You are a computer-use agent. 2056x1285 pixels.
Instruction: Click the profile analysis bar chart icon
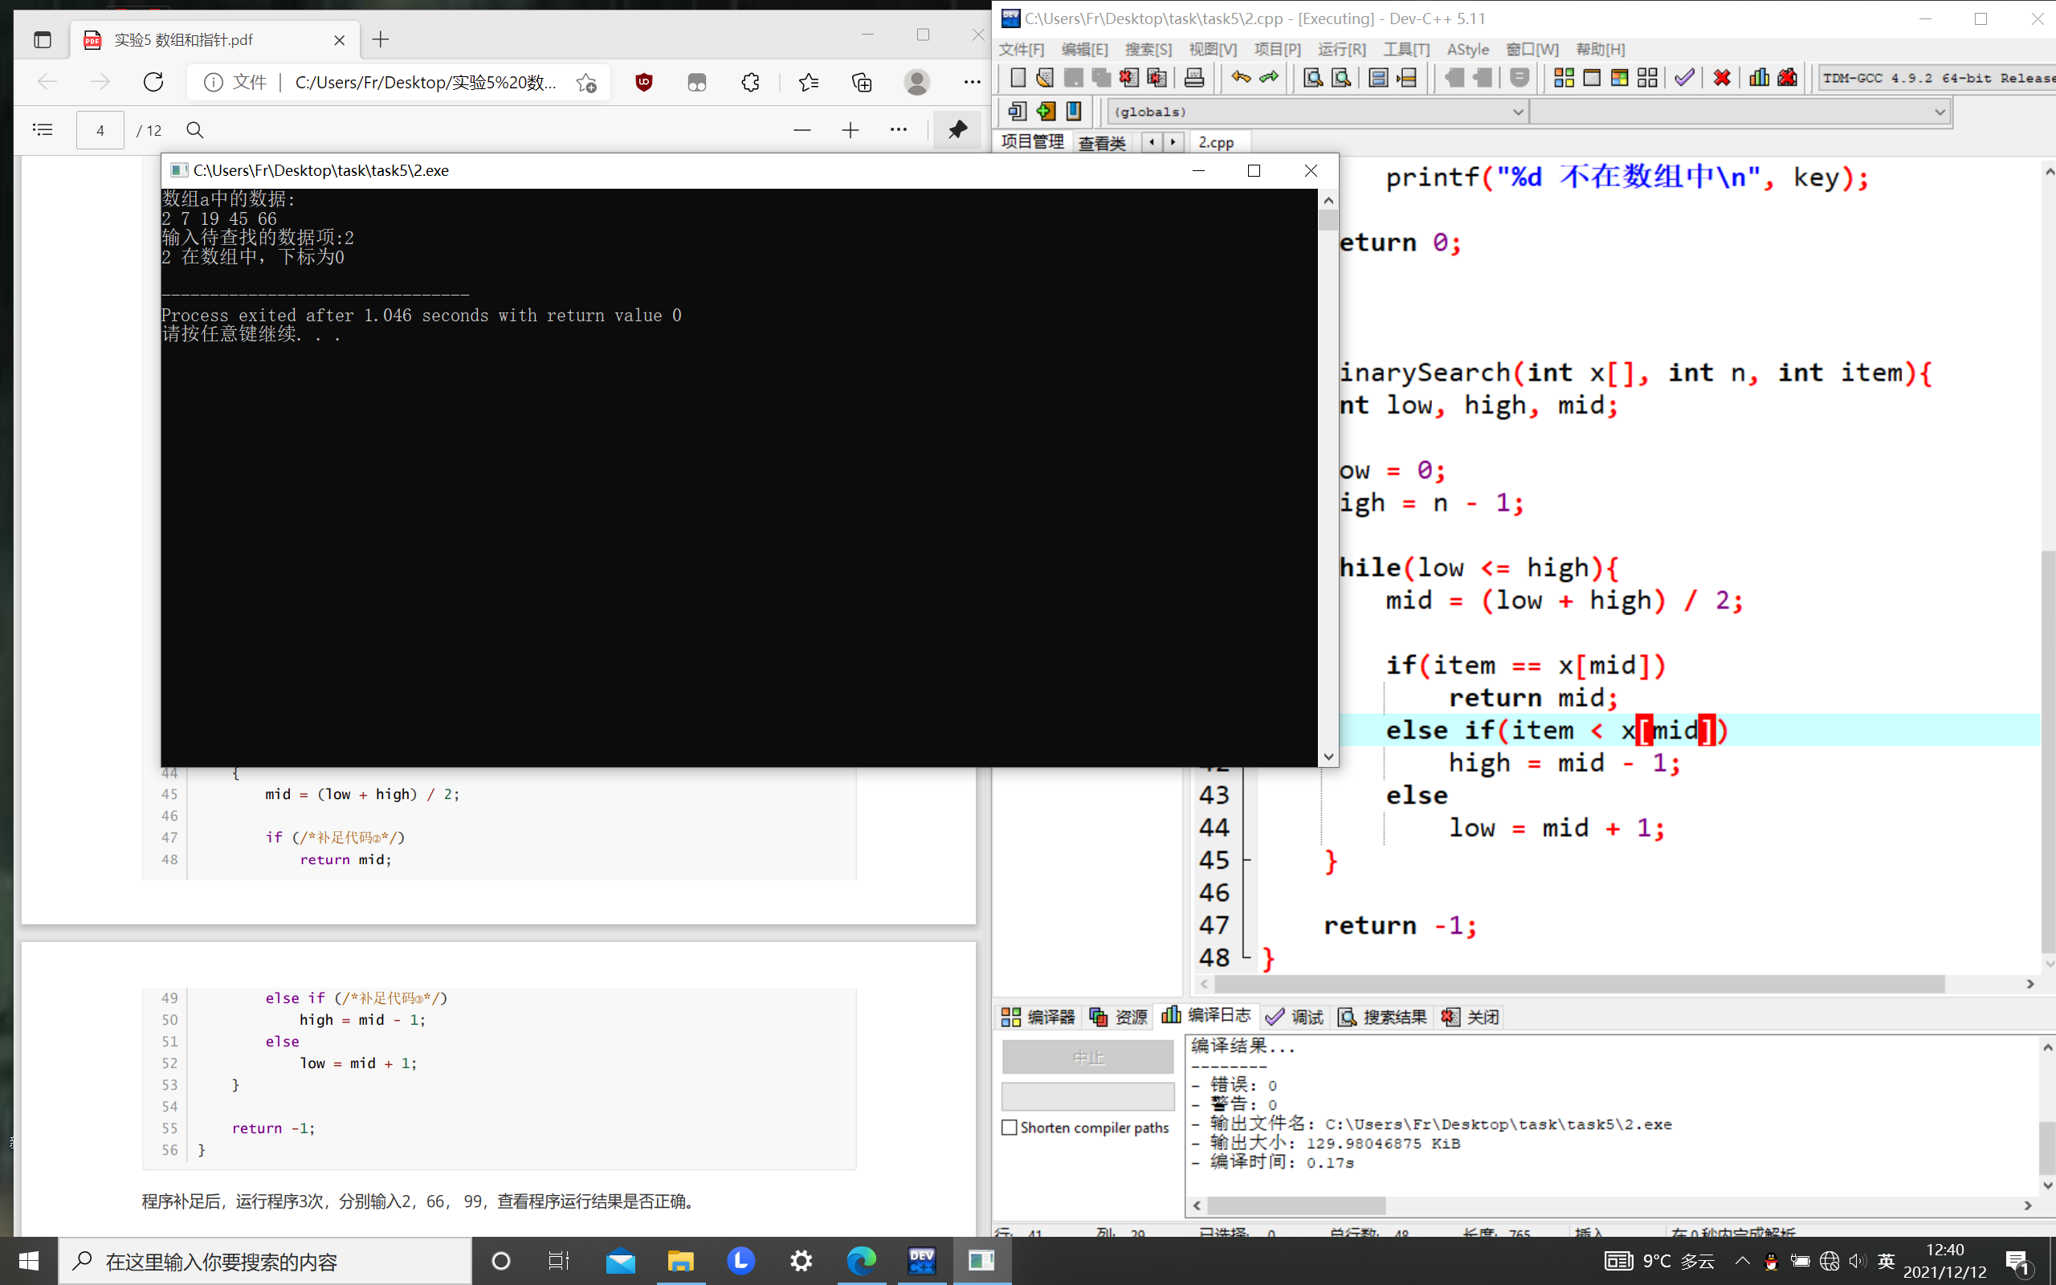1759,78
